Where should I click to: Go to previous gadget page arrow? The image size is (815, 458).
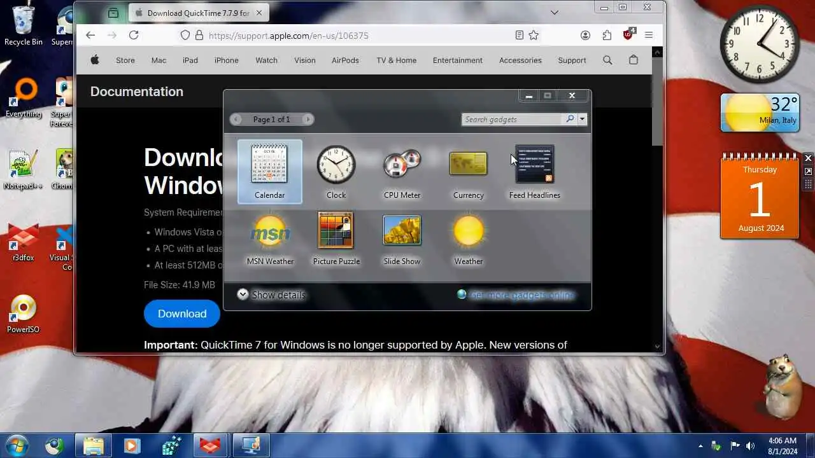(x=236, y=119)
